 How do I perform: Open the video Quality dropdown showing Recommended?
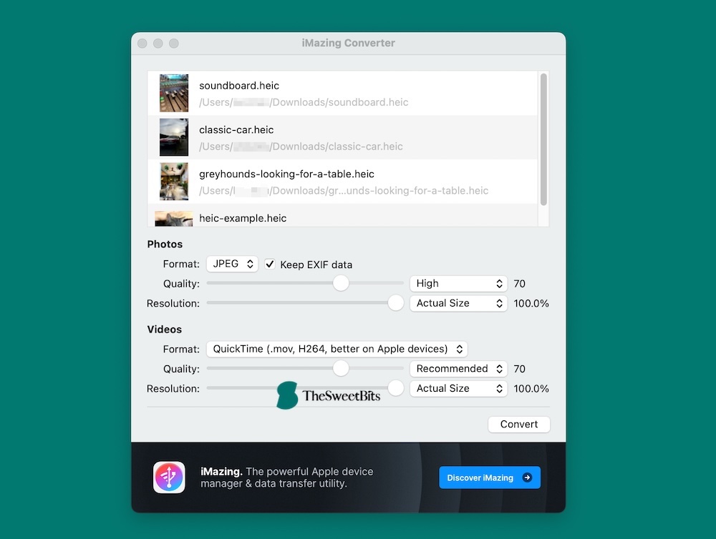click(x=458, y=368)
